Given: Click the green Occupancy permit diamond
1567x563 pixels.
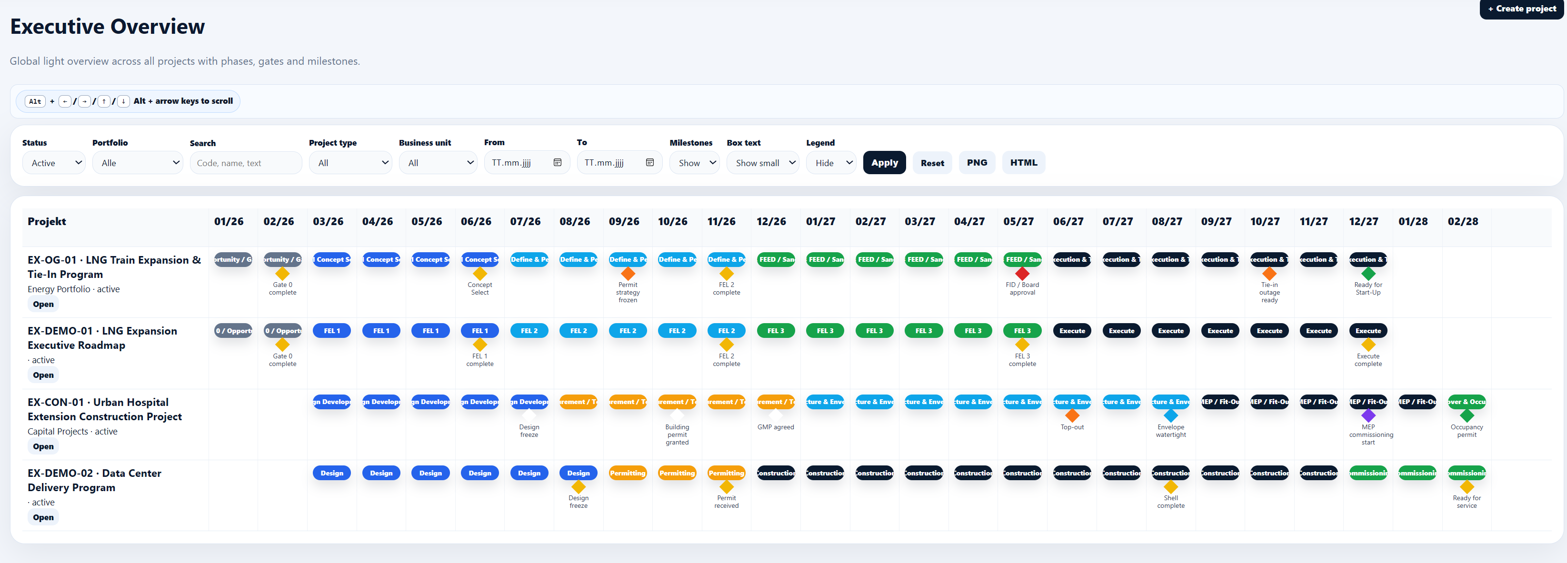Looking at the screenshot, I should tap(1467, 416).
